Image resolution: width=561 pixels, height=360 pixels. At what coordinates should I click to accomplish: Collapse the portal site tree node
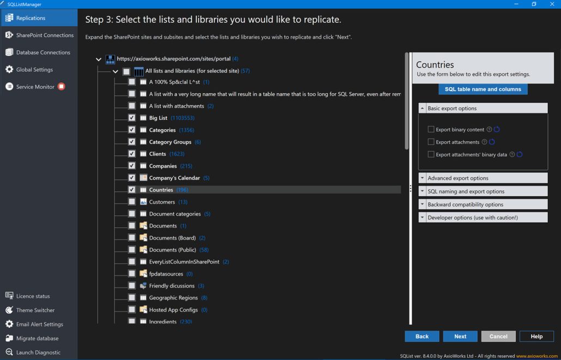[x=99, y=59]
